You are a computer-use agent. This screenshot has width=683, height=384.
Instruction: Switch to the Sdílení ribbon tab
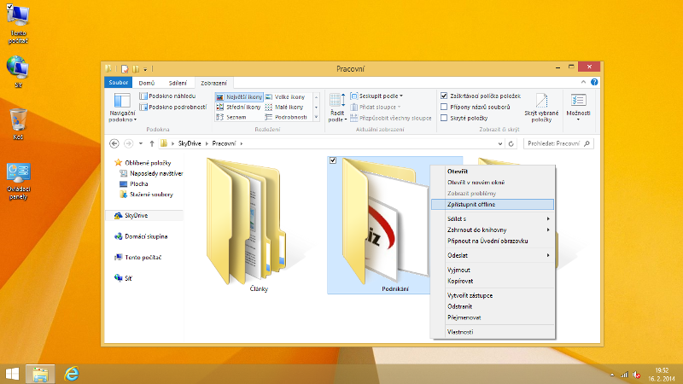point(178,82)
